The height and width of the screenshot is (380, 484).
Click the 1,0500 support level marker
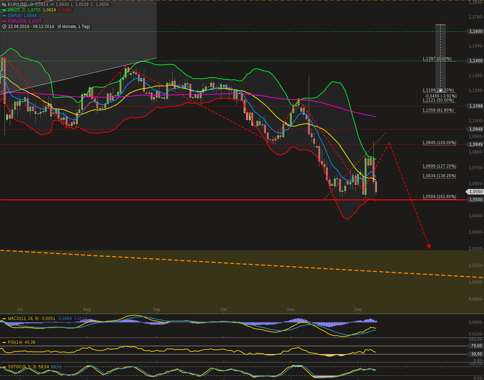pyautogui.click(x=476, y=200)
